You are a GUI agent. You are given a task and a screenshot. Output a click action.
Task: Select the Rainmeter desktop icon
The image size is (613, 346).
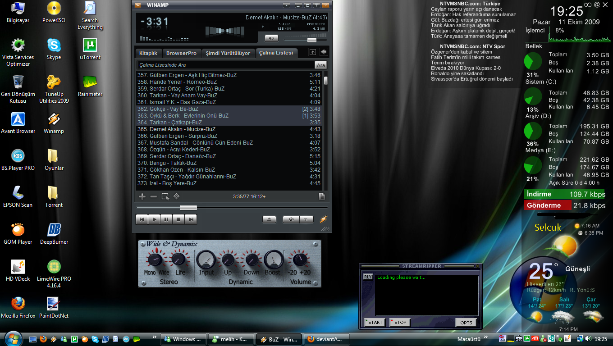[90, 86]
